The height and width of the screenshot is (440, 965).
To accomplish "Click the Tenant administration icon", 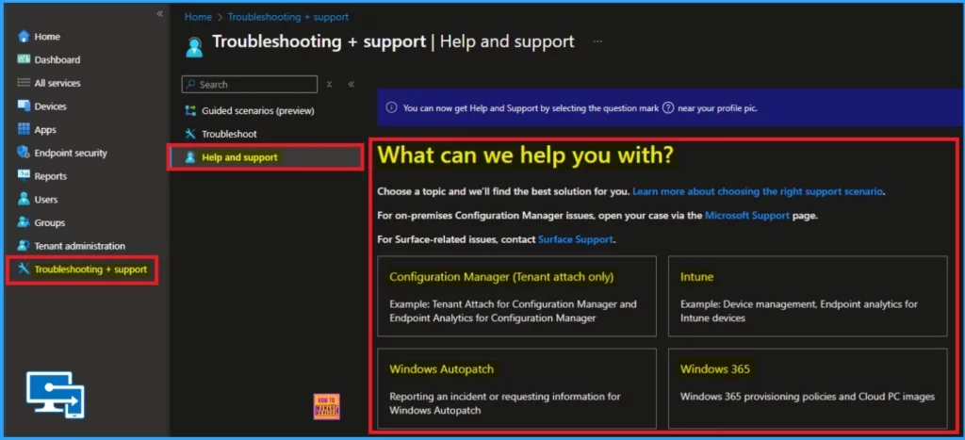I will (24, 246).
